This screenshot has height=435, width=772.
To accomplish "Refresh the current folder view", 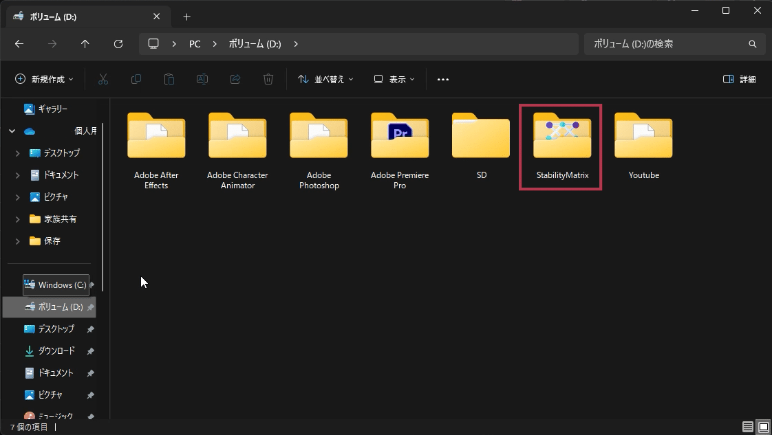I will point(118,44).
